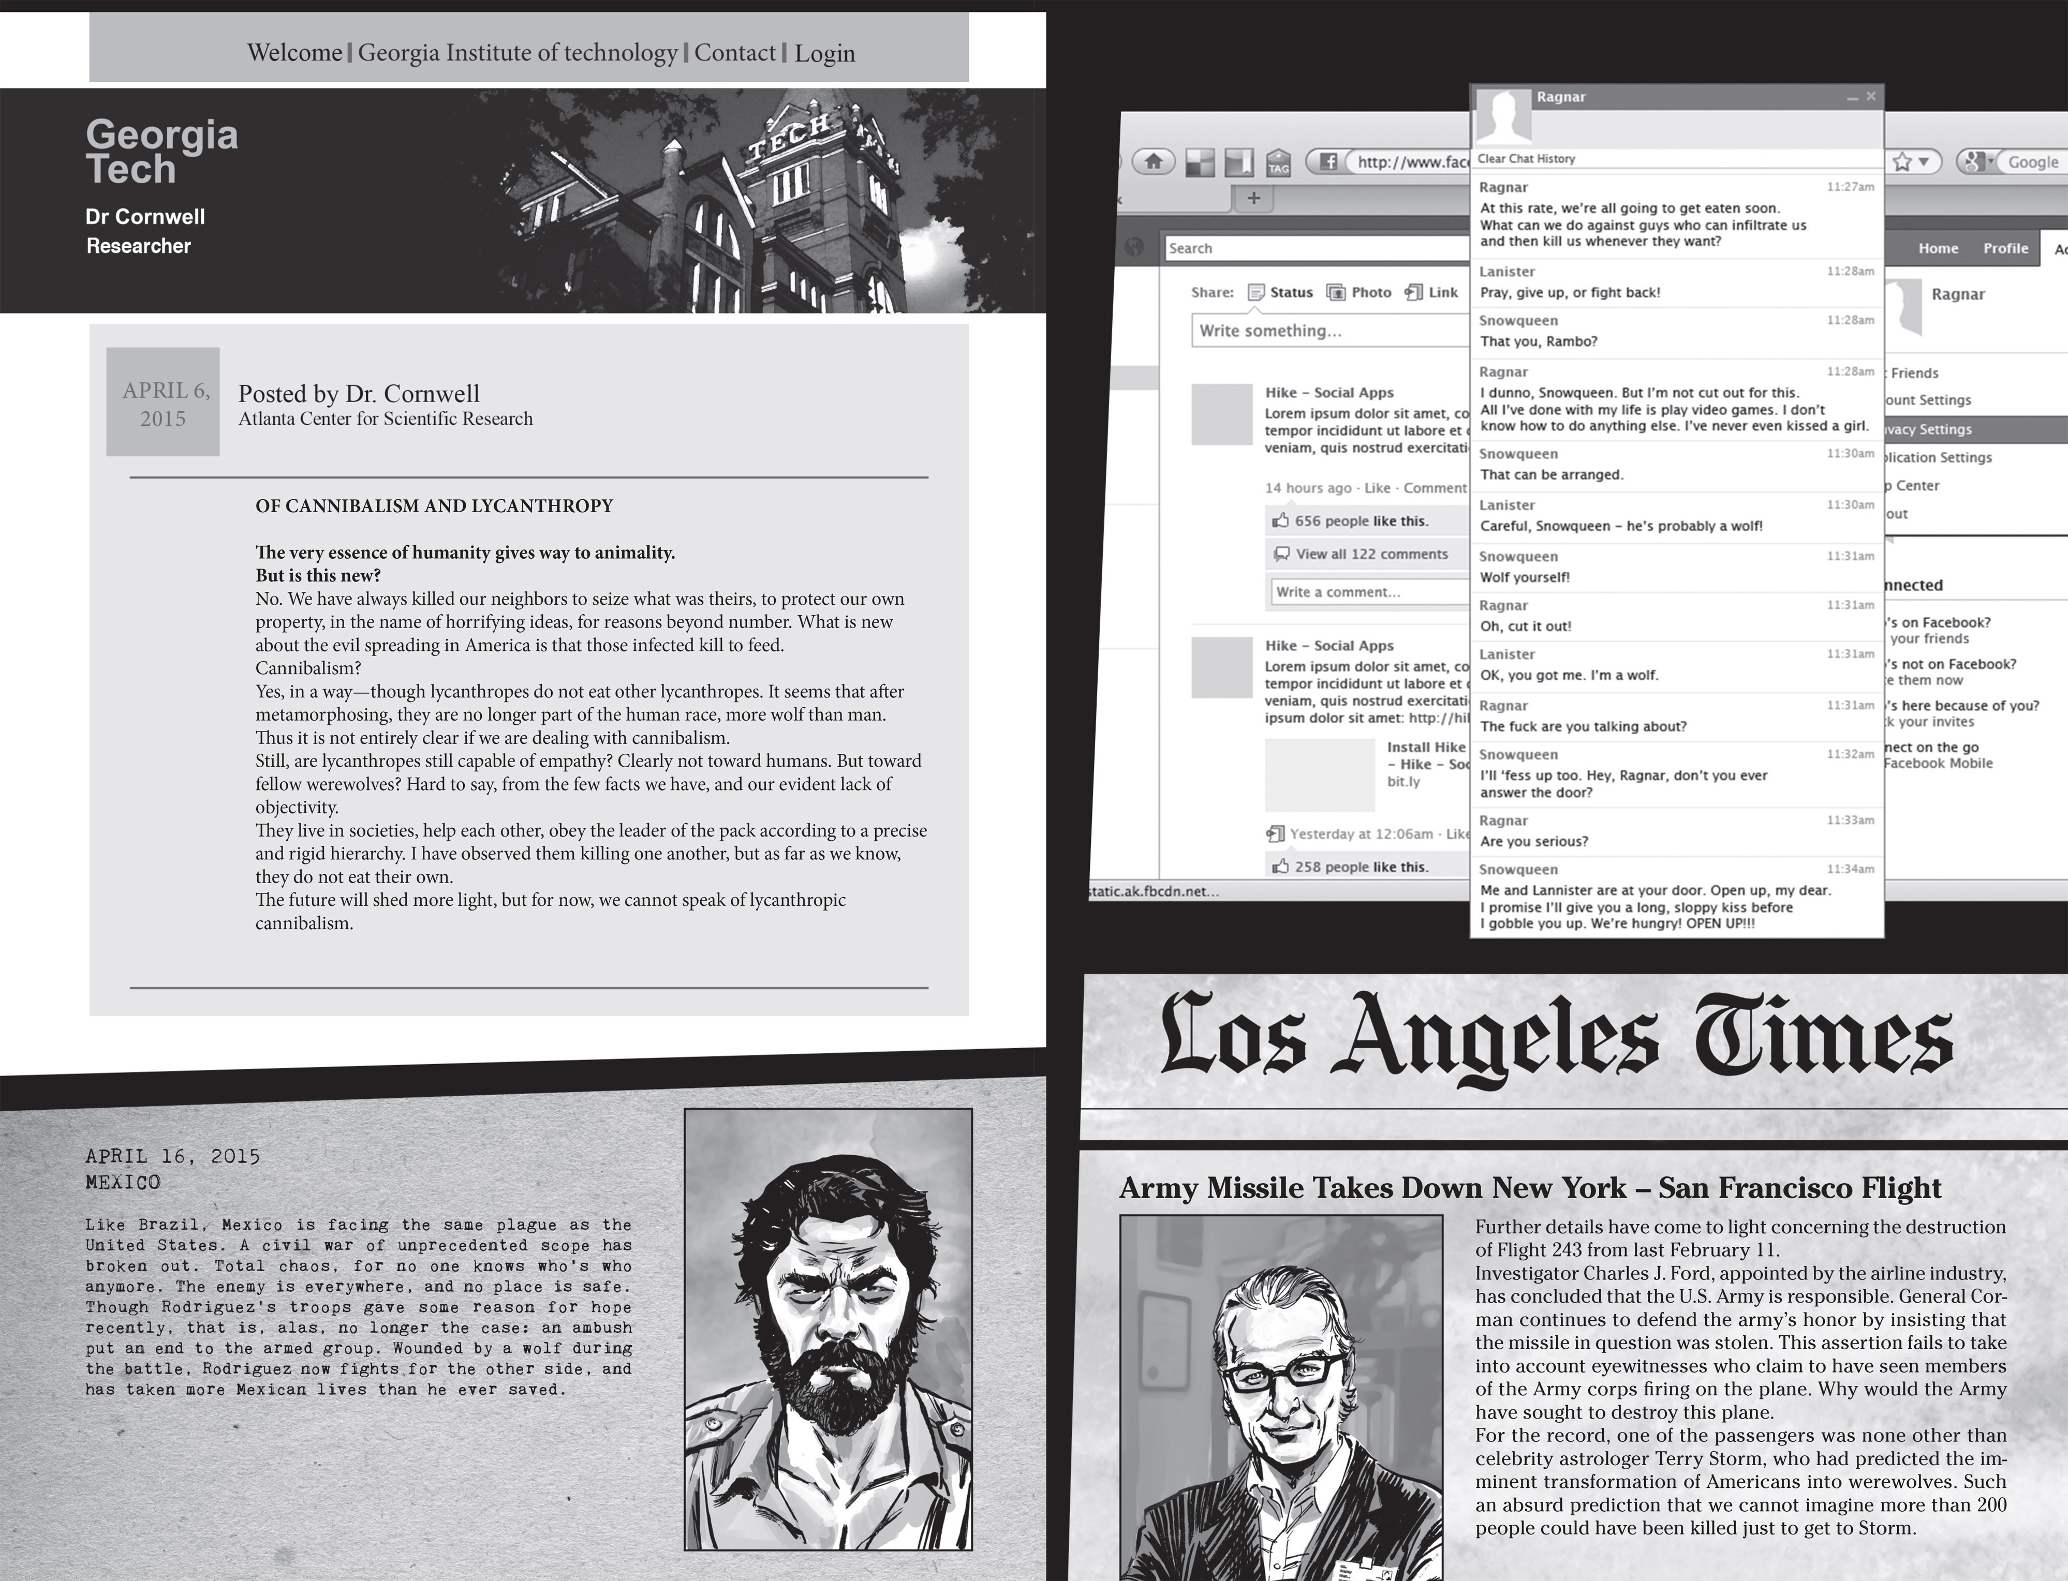This screenshot has width=2068, height=1581.
Task: Click Snowqueen's 11:34am chat message
Action: 1676,898
